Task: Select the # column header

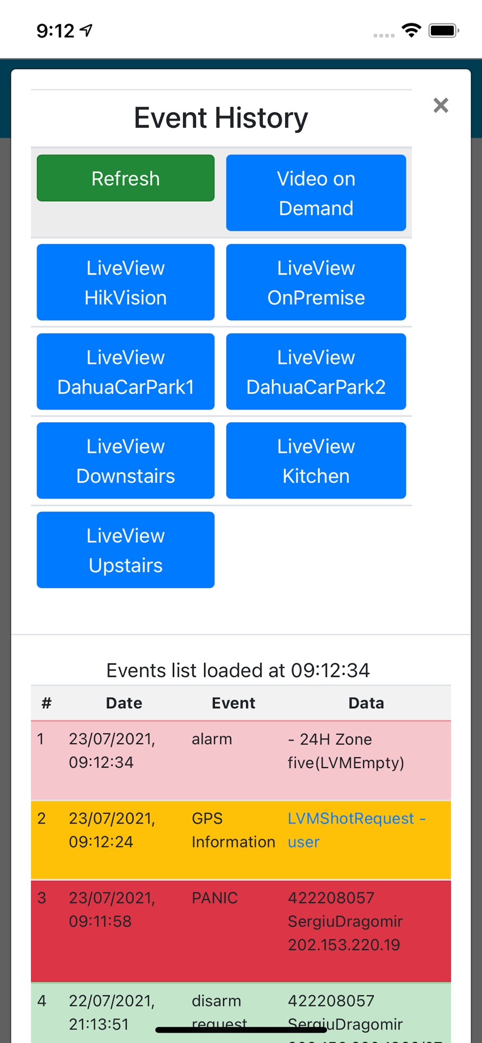Action: pos(46,703)
